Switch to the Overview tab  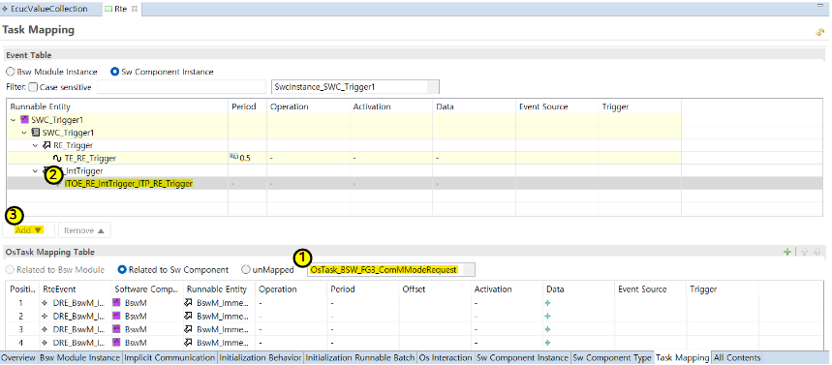(18, 357)
